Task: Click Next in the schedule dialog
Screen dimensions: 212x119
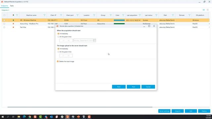Action: 133,87
